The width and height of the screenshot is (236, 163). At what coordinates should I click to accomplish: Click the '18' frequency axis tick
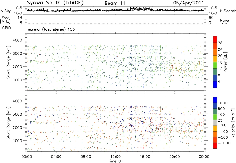20,17
